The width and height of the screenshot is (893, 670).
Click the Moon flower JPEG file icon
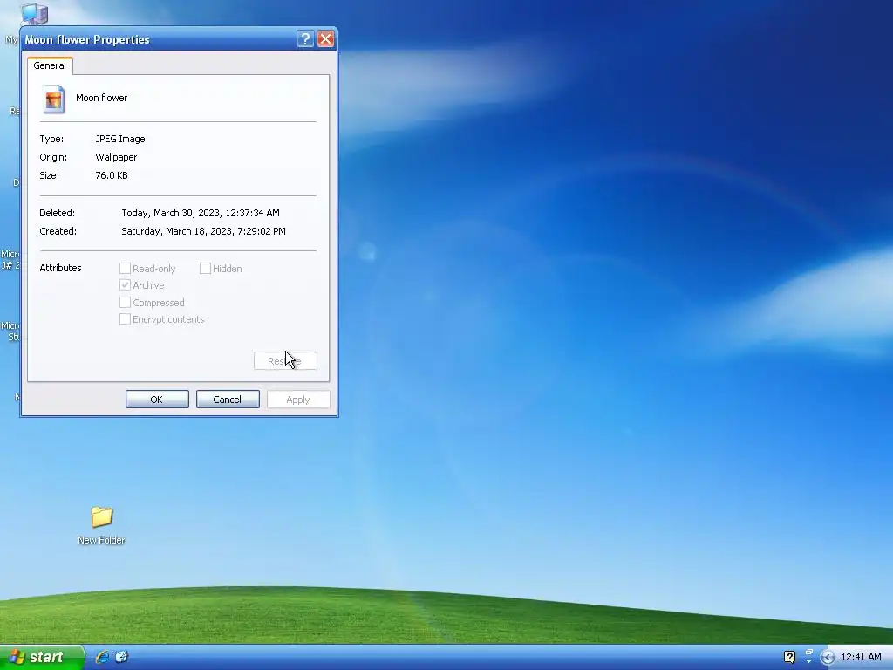[x=54, y=99]
